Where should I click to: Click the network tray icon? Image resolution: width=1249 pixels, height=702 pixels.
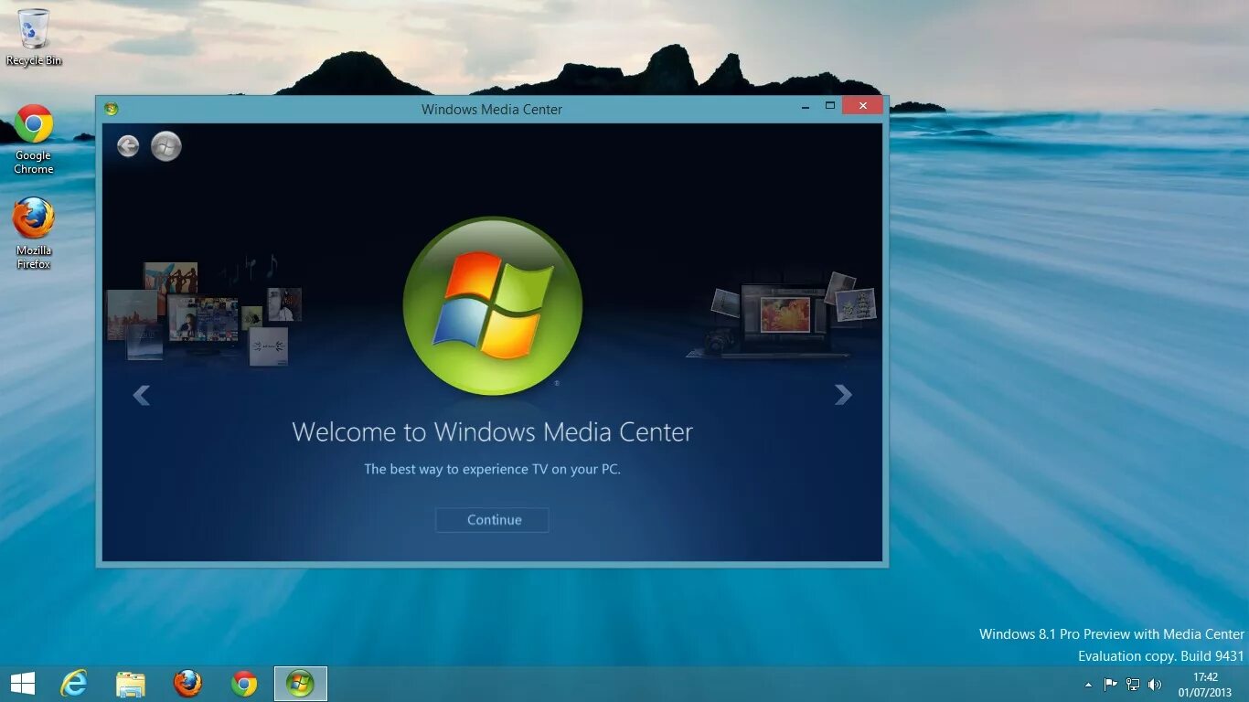[x=1133, y=684]
